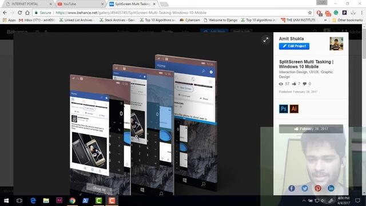Go to the browser home page
Image resolution: width=366 pixels, height=206 pixels.
(x=27, y=13)
